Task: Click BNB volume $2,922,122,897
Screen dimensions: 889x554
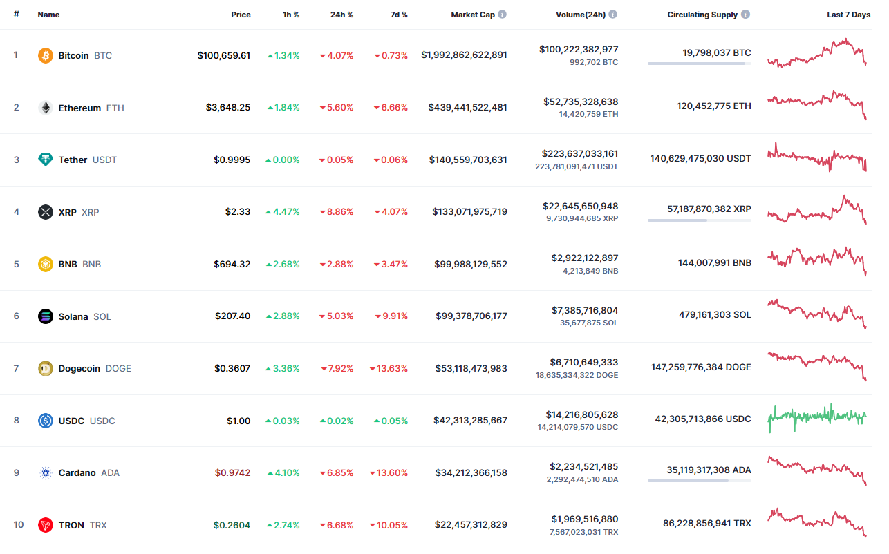Action: [585, 258]
